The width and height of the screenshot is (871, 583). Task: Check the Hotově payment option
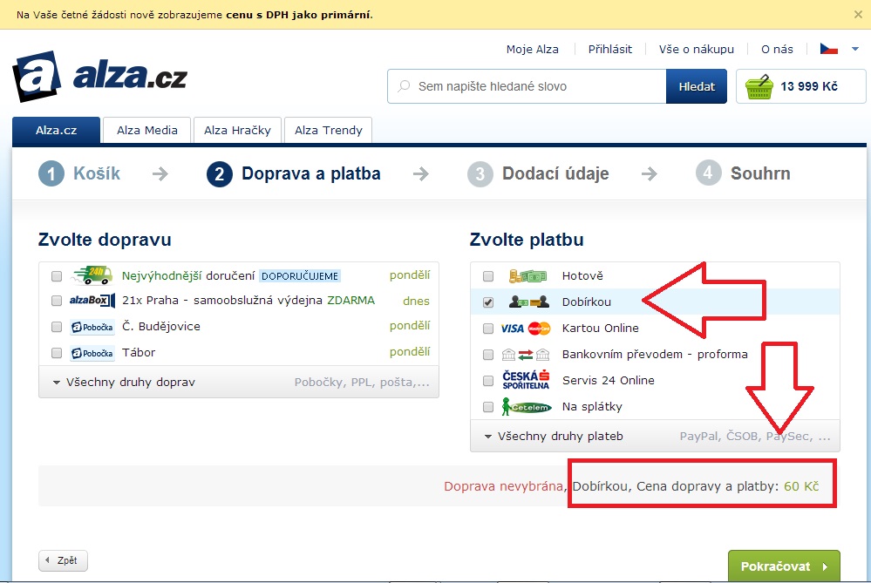click(487, 276)
